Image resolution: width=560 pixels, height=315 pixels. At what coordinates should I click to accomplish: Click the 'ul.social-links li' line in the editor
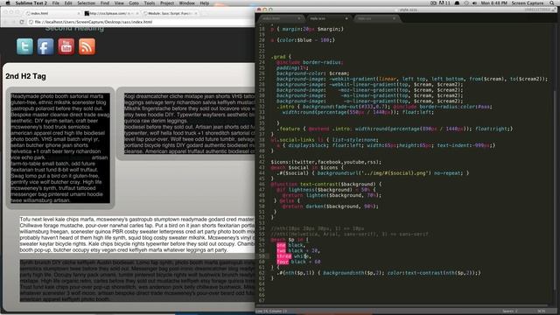(x=325, y=140)
